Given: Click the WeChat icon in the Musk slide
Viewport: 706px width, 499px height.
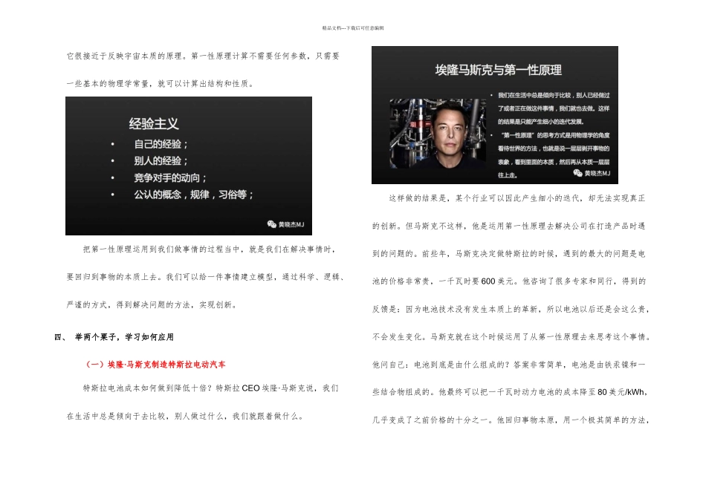Looking at the screenshot, I should click(x=577, y=173).
